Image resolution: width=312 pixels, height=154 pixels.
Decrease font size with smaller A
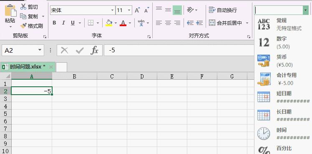pyautogui.click(x=147, y=10)
